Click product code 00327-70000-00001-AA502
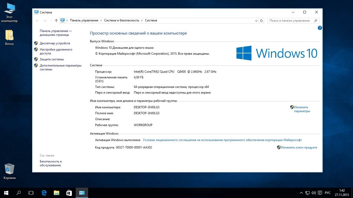The image size is (353, 198). pyautogui.click(x=134, y=147)
